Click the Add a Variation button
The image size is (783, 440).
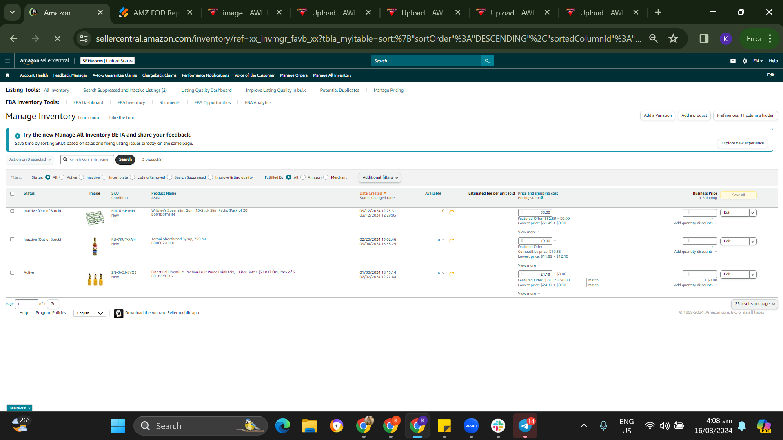pos(658,115)
